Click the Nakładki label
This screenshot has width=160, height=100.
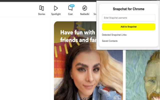[x=85, y=14]
